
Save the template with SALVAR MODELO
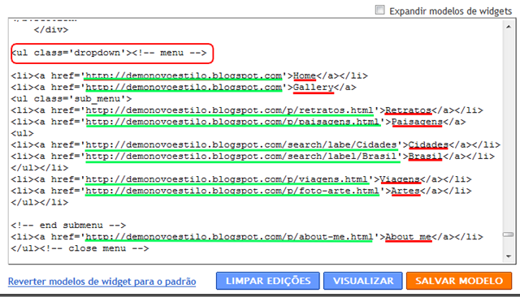point(459,281)
